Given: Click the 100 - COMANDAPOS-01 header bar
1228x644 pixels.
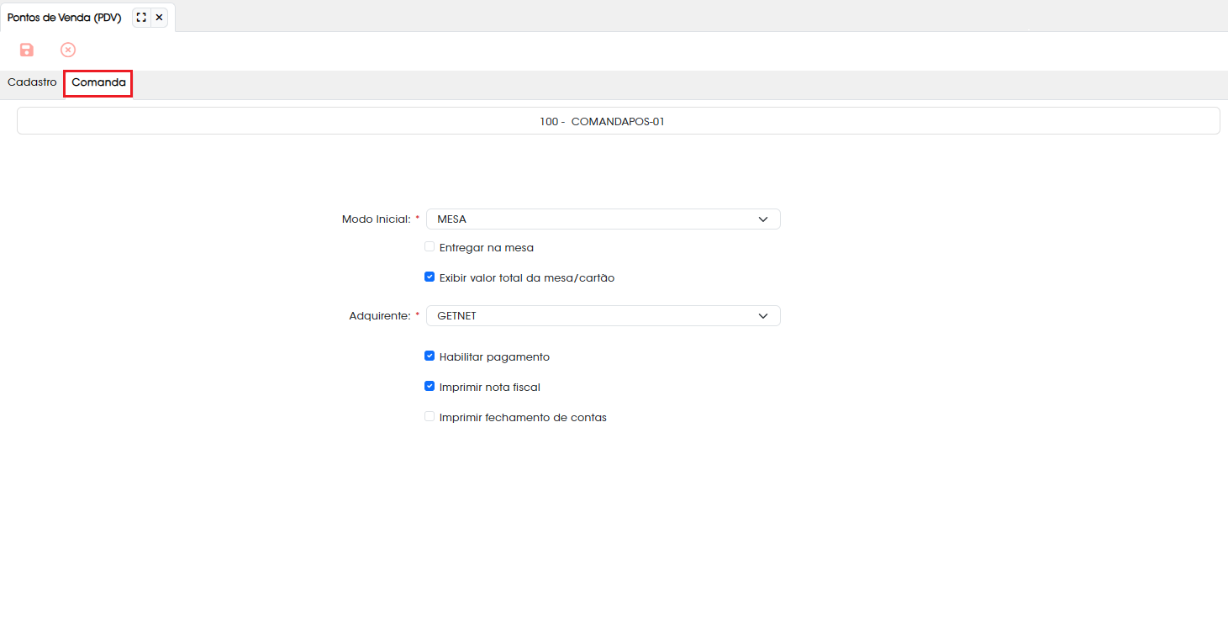Looking at the screenshot, I should (x=619, y=121).
